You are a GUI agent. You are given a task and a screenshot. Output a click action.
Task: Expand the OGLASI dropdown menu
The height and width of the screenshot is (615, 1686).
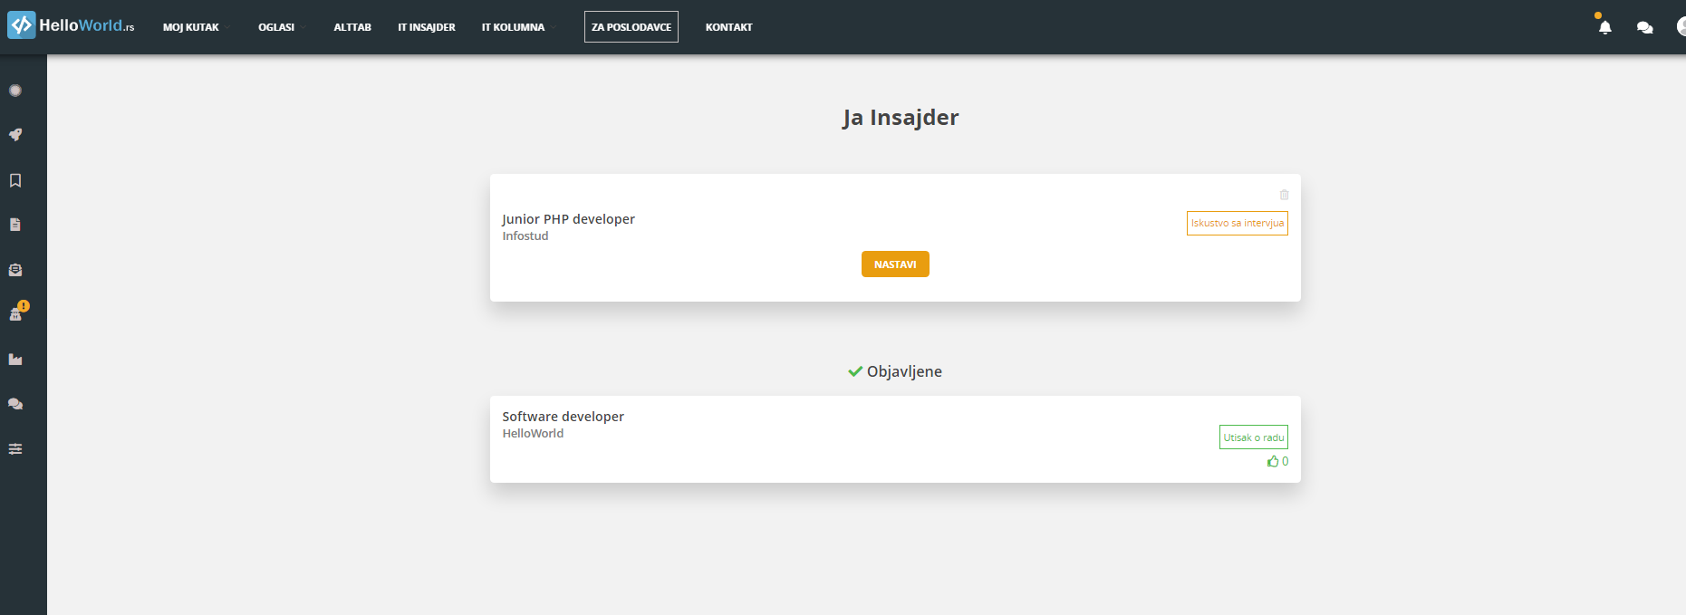pyautogui.click(x=283, y=27)
